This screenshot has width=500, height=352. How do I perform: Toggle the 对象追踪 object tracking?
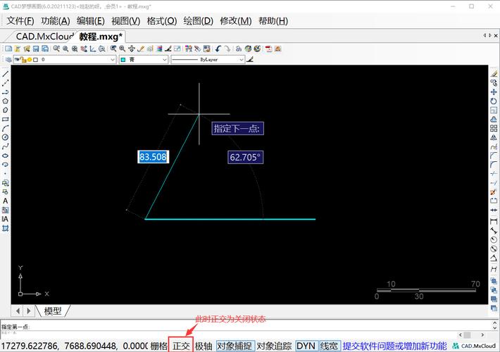(274, 346)
